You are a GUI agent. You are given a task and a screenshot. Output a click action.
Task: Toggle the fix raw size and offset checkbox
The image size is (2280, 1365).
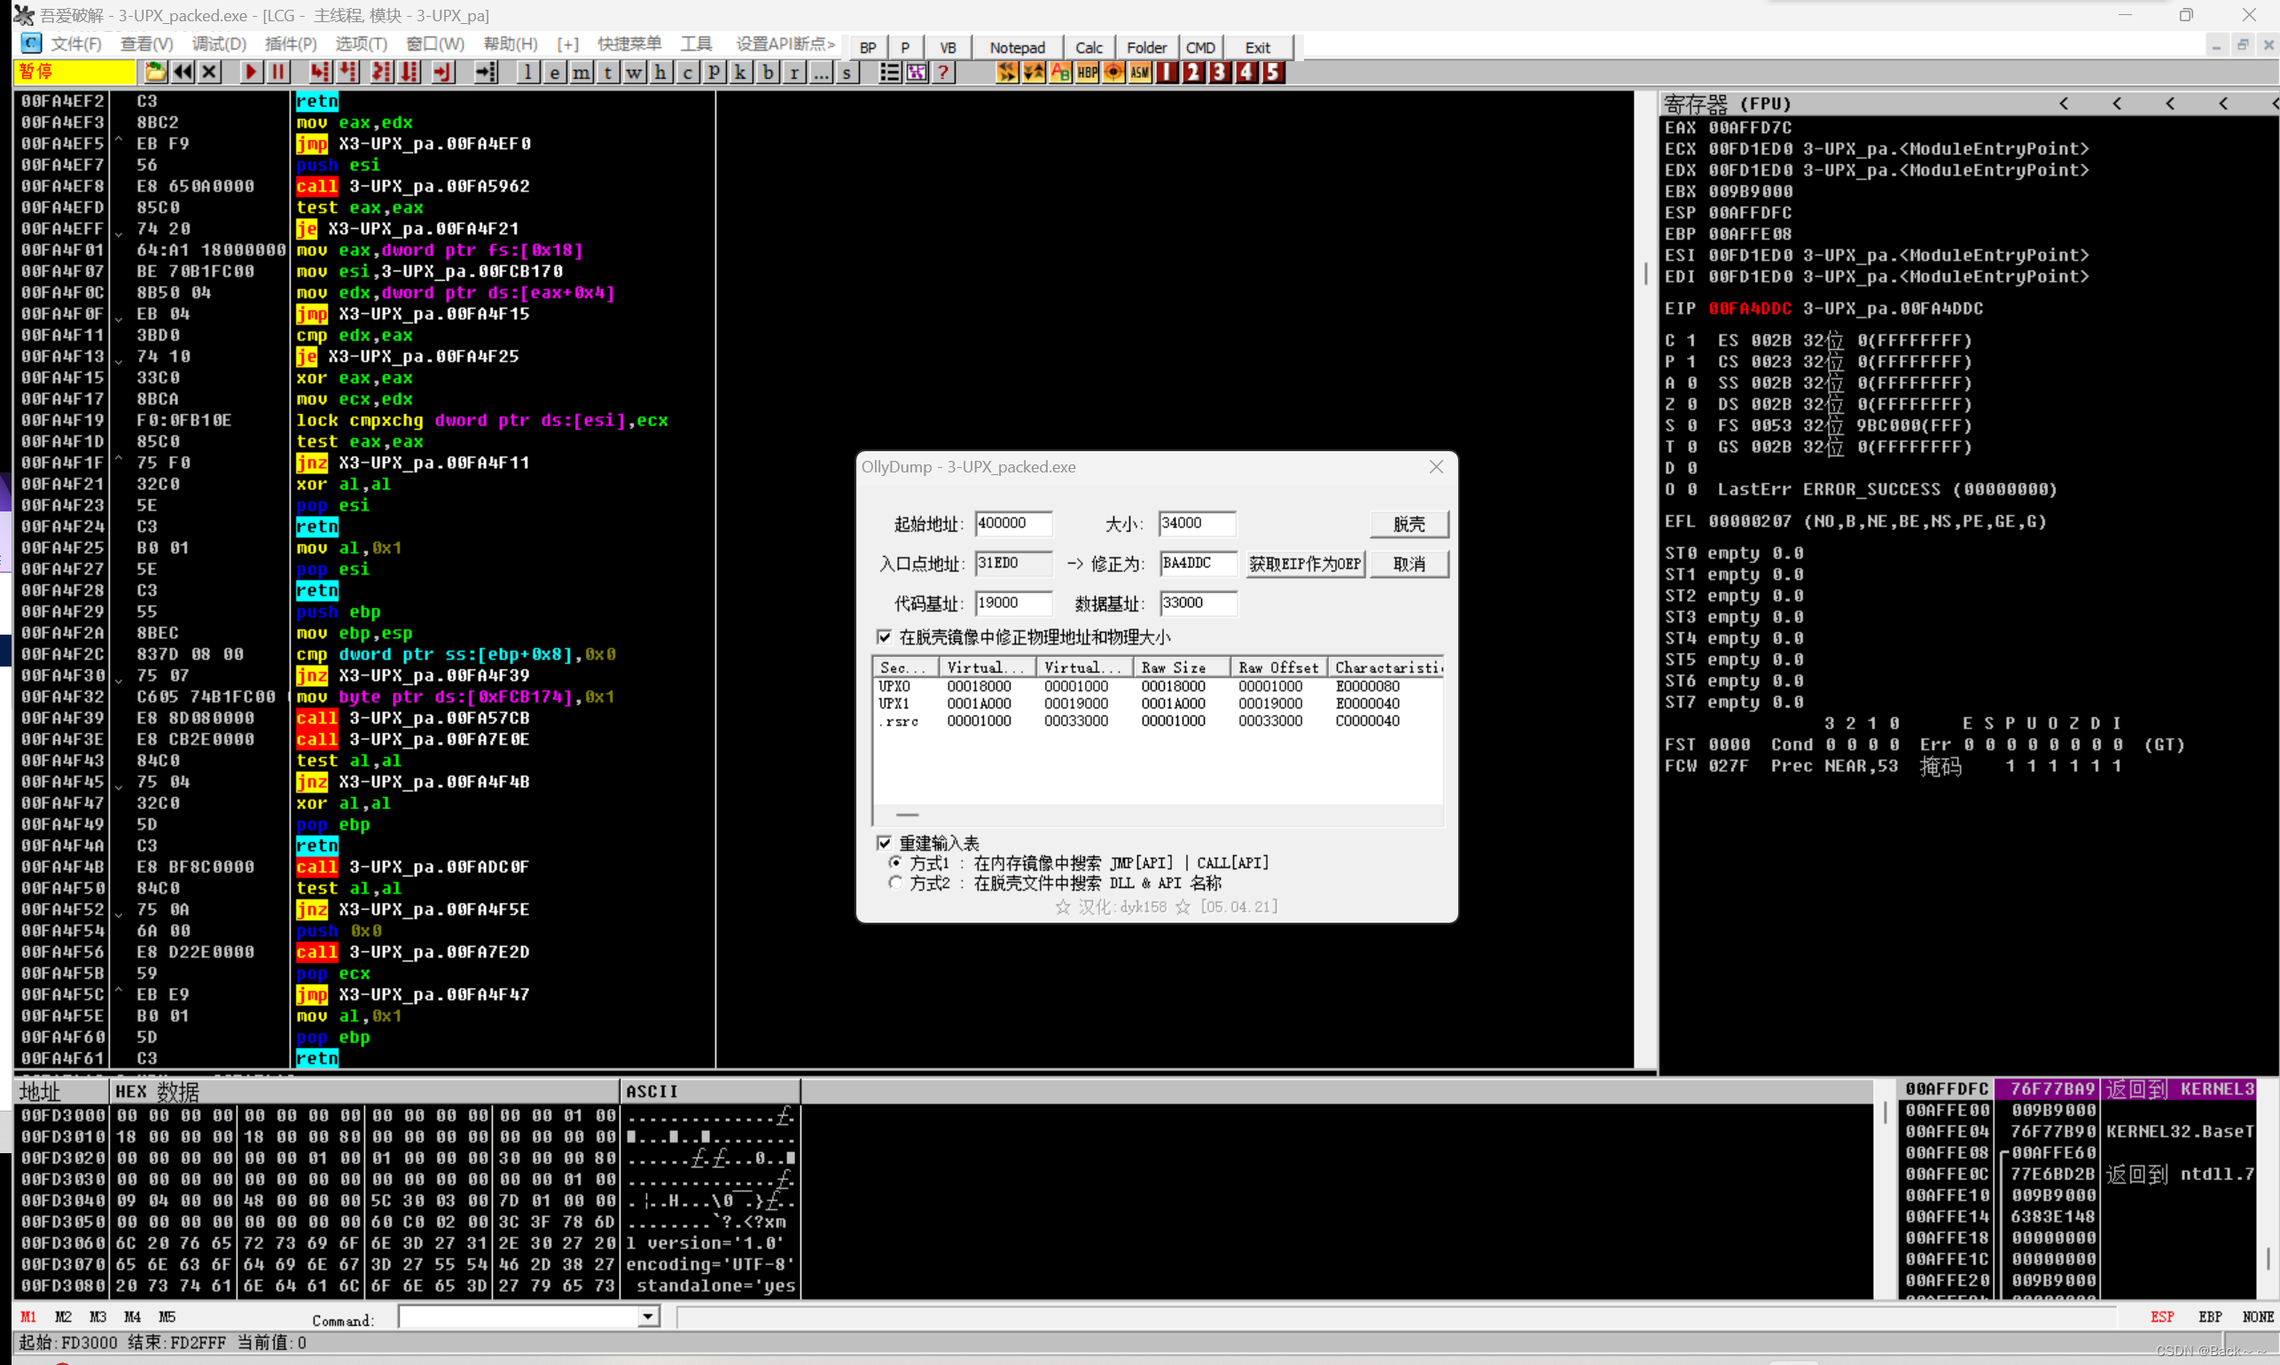tap(884, 636)
